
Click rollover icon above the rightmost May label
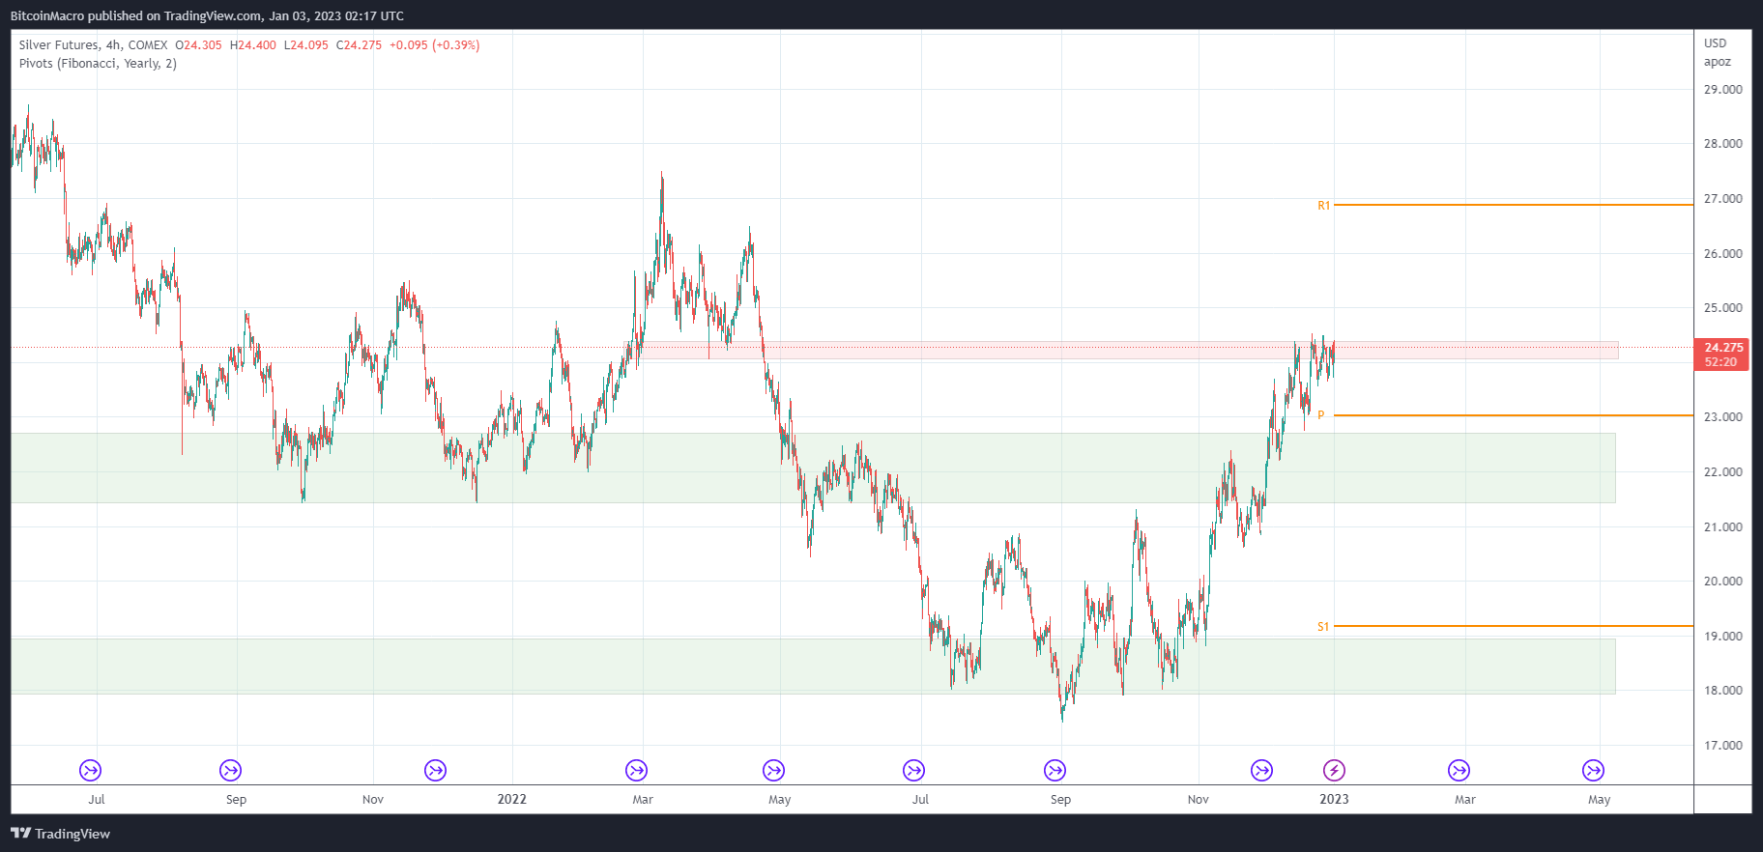point(1593,770)
